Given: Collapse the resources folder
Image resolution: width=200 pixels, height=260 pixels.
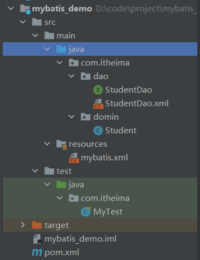Looking at the screenshot, I should tap(47, 144).
